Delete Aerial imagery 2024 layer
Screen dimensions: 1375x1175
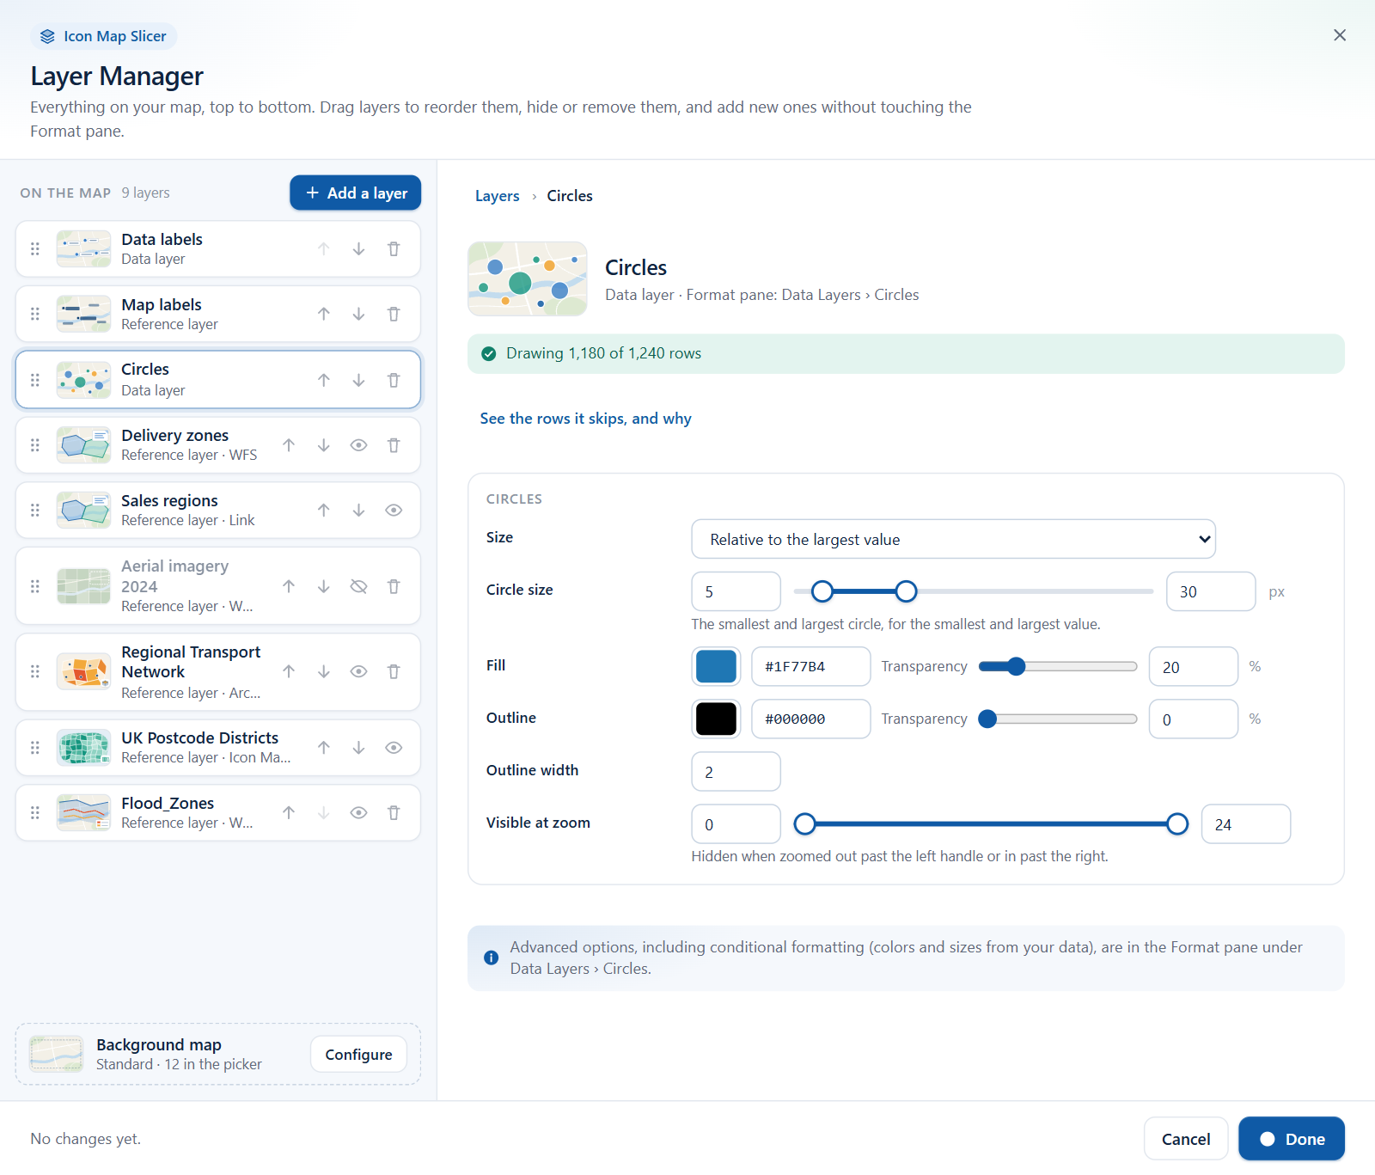pyautogui.click(x=394, y=586)
